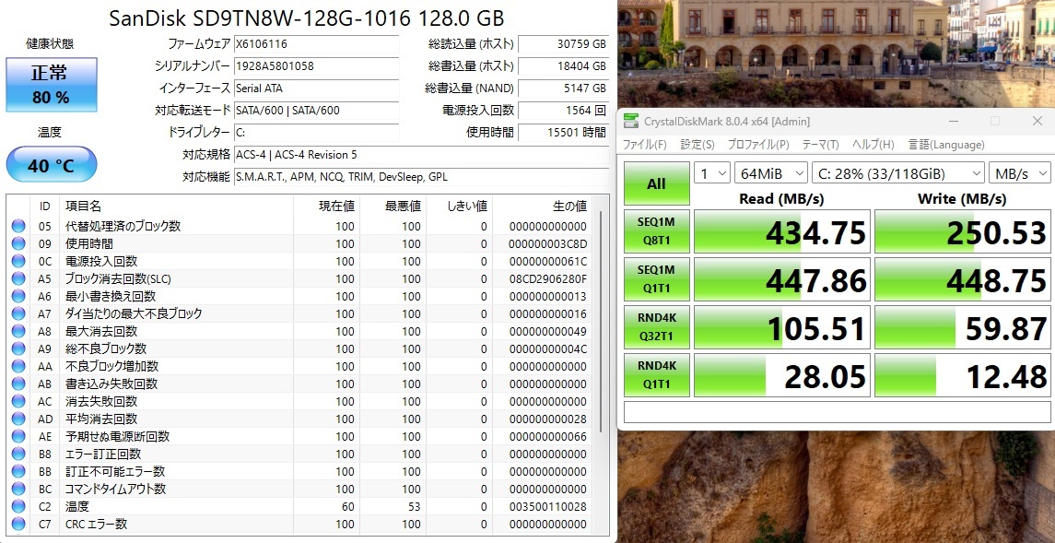This screenshot has height=543, width=1055.
Task: Run the SEQ1M Q1T1 test
Action: (656, 279)
